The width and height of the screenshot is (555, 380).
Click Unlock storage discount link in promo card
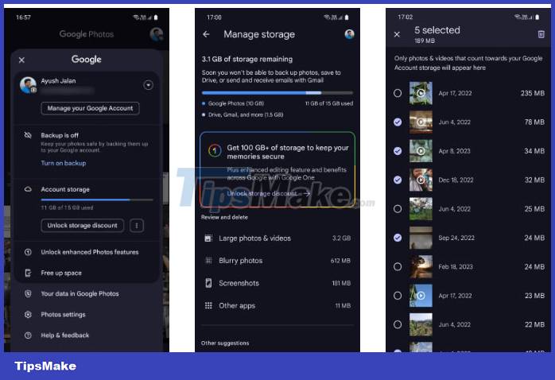269,193
